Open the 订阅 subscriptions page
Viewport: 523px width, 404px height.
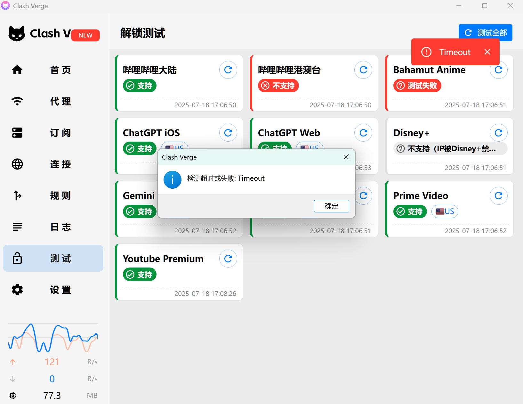53,133
